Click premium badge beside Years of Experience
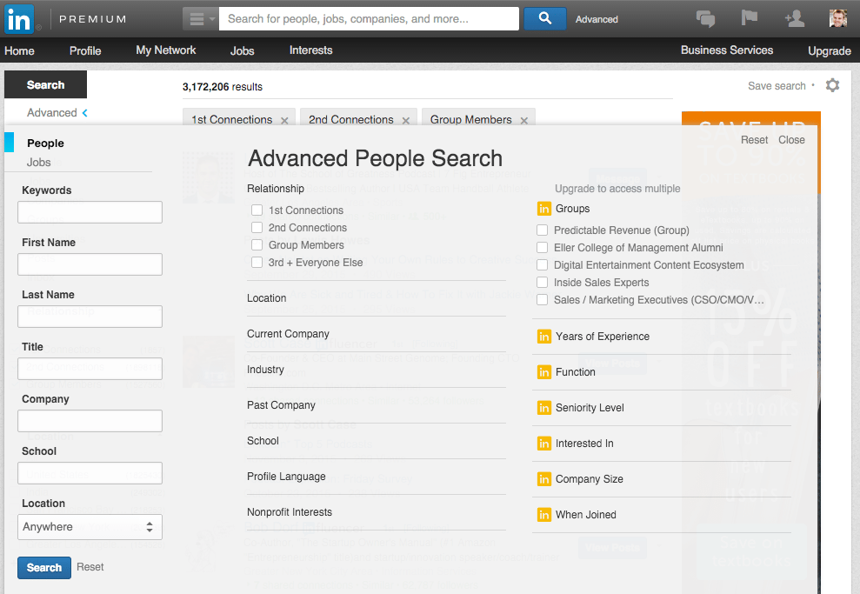 click(x=544, y=337)
